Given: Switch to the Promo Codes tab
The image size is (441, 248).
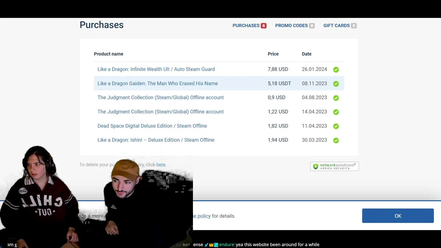Looking at the screenshot, I should [x=295, y=25].
